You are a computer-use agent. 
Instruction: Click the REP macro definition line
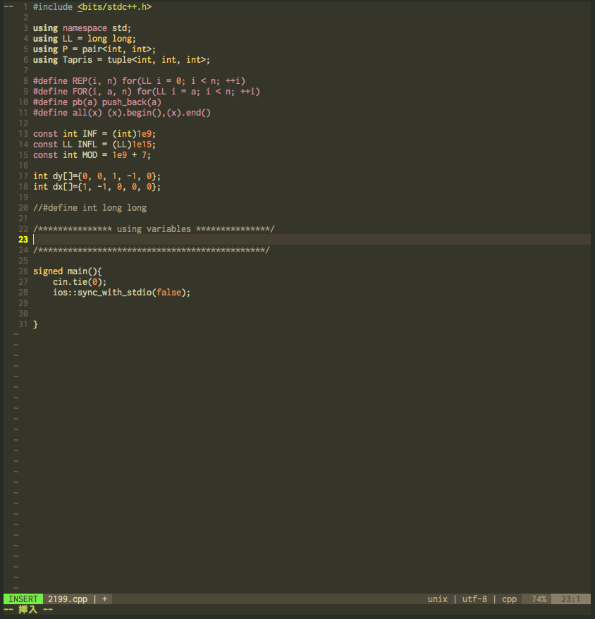(x=139, y=81)
